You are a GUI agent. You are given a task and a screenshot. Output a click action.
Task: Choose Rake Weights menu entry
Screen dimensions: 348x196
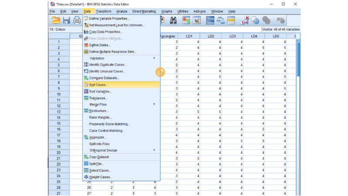(x=121, y=117)
